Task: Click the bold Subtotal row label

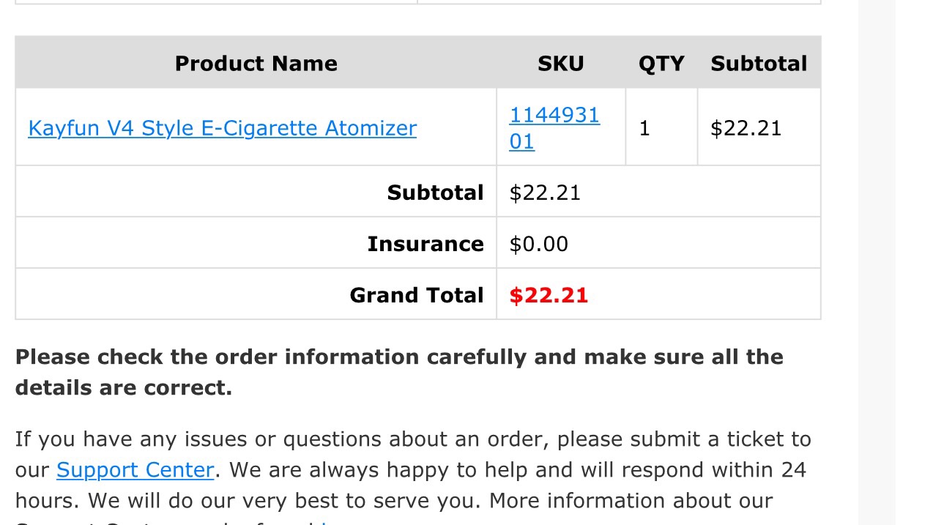Action: coord(435,193)
